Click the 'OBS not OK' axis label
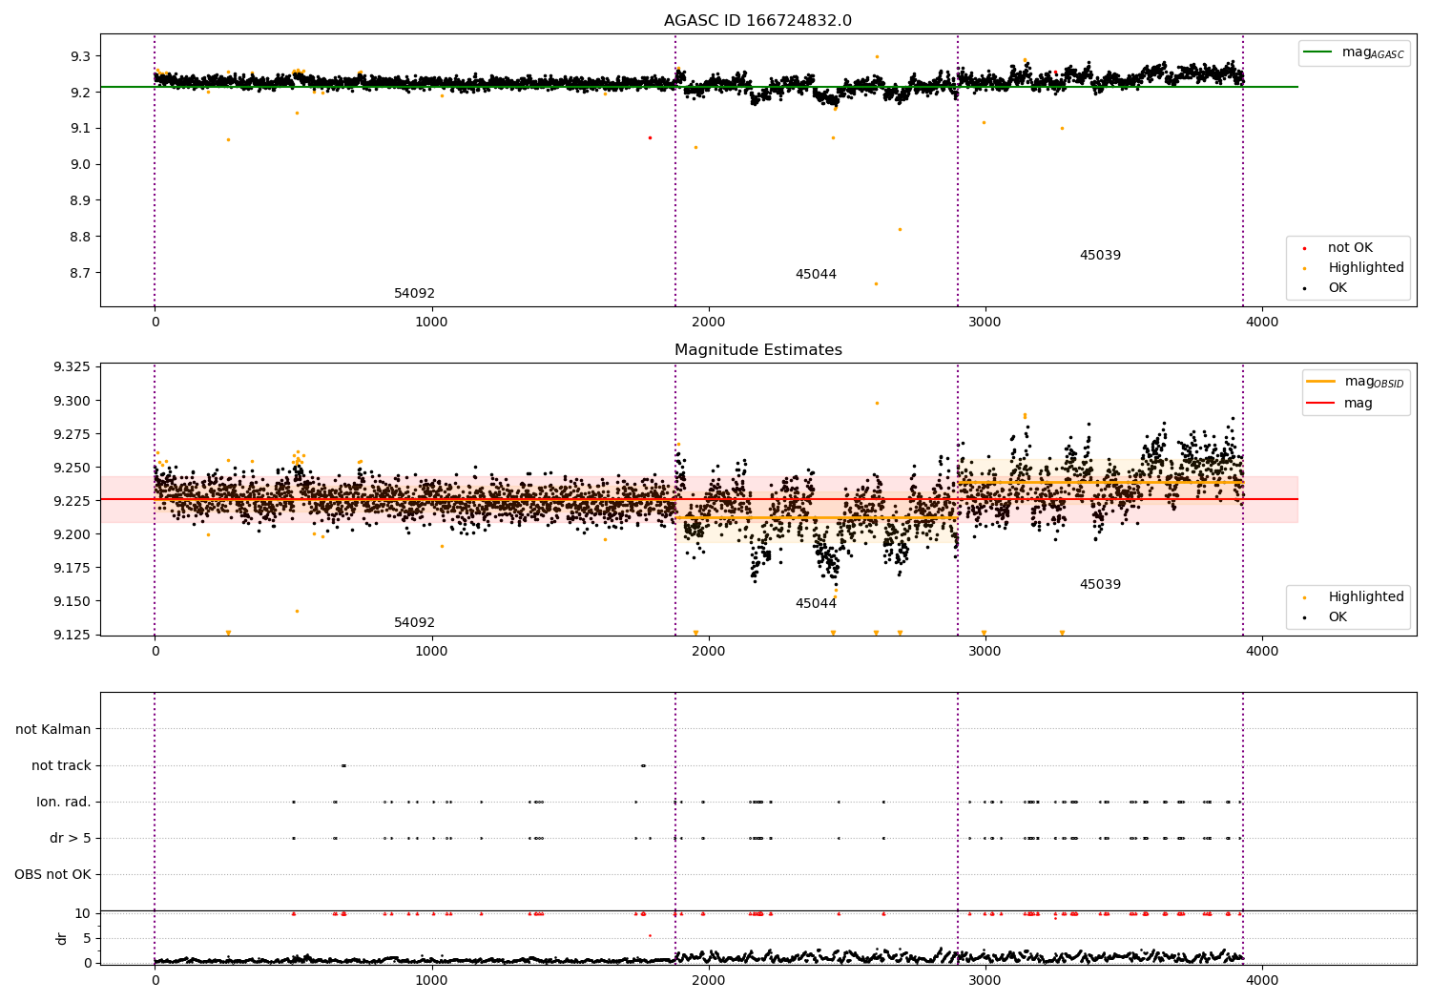This screenshot has height=1002, width=1431. [x=52, y=874]
